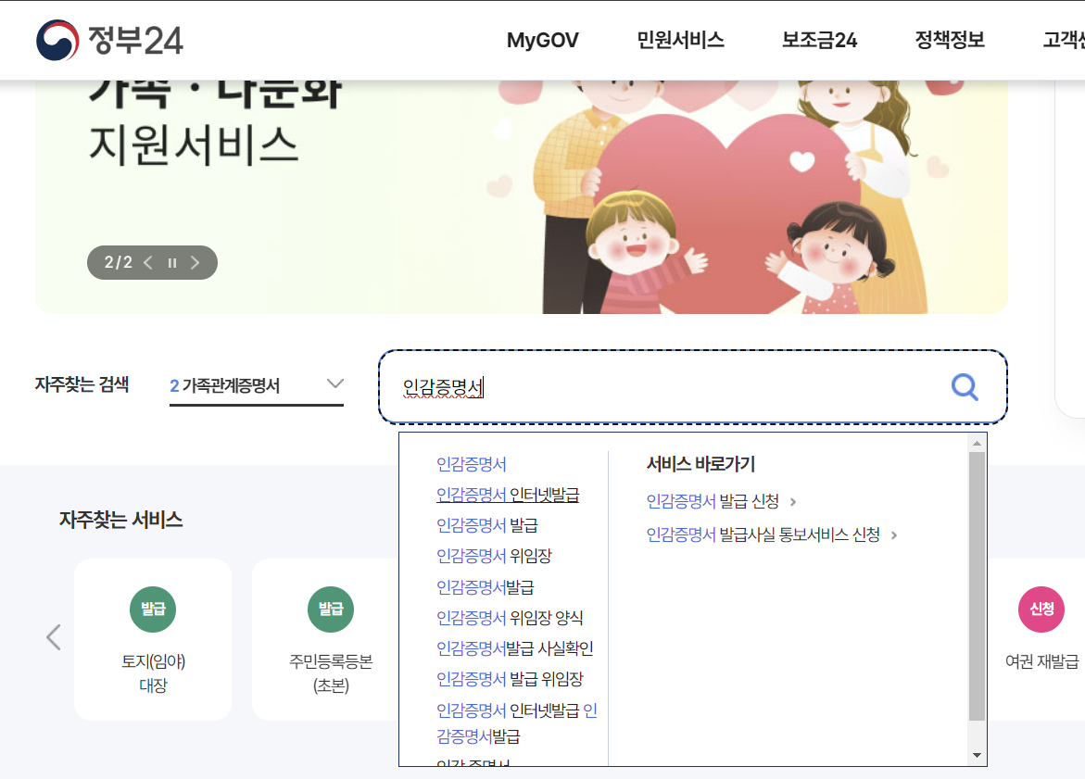
Task: Click the green 발급 badge above 주민등록등본
Action: (x=331, y=609)
